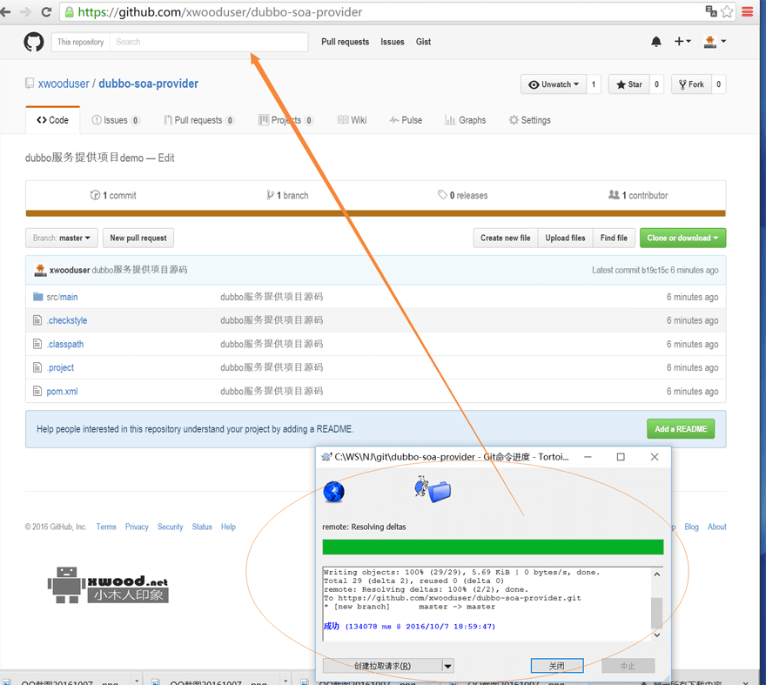Open the Terms footer link
This screenshot has width=766, height=685.
[106, 527]
